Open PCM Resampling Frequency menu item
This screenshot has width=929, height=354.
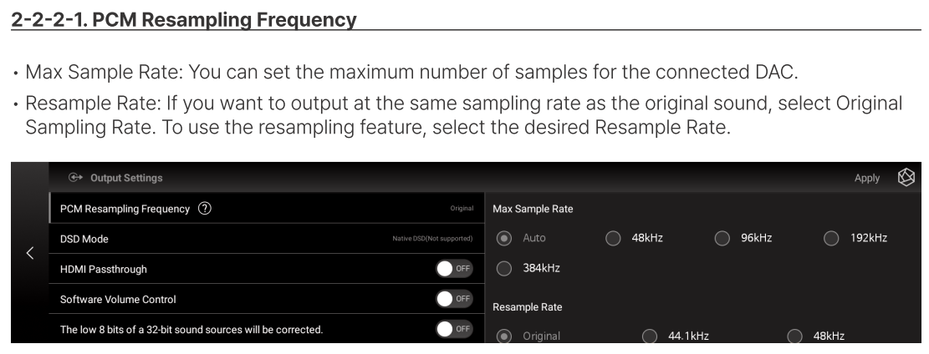click(x=267, y=209)
